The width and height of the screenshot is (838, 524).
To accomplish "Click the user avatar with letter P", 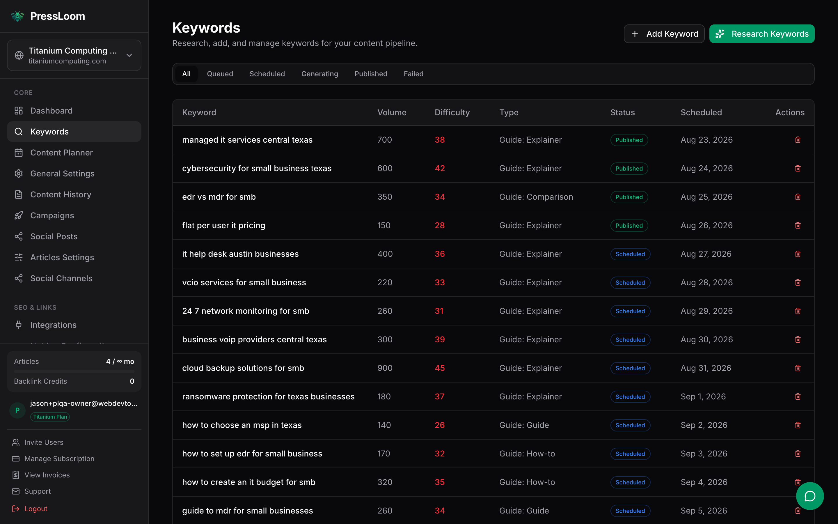I will point(17,410).
